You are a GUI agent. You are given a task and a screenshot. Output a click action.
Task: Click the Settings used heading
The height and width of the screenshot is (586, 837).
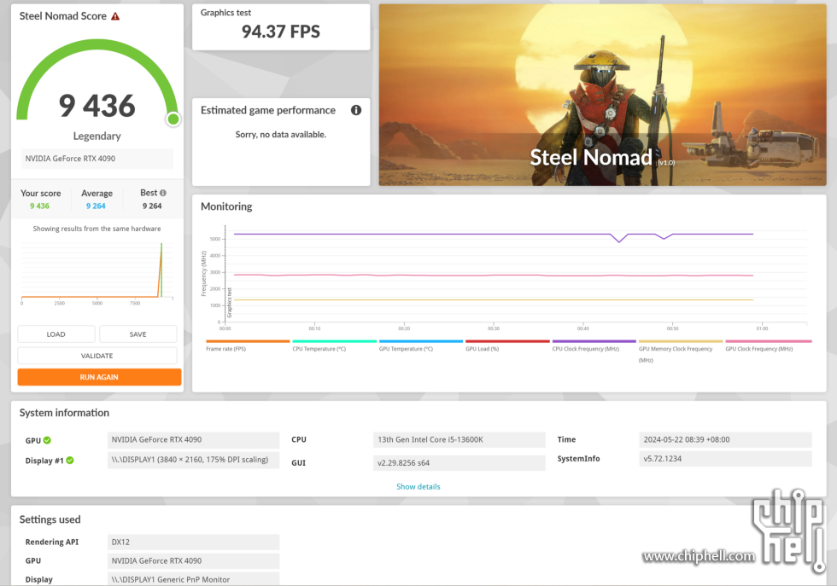pyautogui.click(x=50, y=519)
